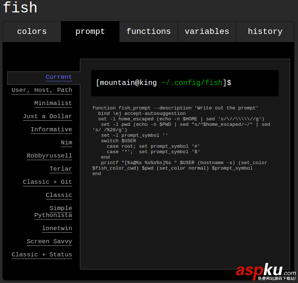
Task: Open the functions tab
Action: pos(148,32)
